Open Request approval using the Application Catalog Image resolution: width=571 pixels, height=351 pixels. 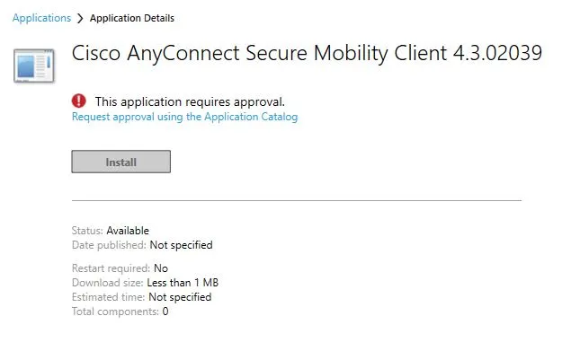pyautogui.click(x=184, y=117)
